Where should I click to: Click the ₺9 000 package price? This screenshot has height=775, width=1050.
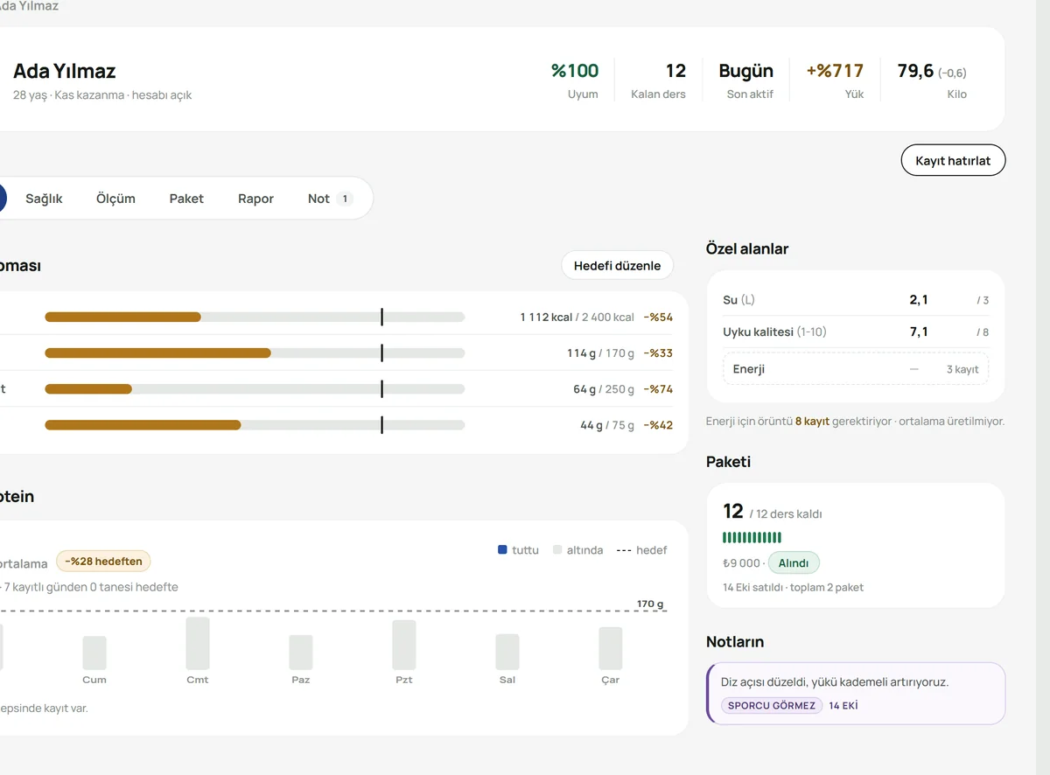click(742, 563)
